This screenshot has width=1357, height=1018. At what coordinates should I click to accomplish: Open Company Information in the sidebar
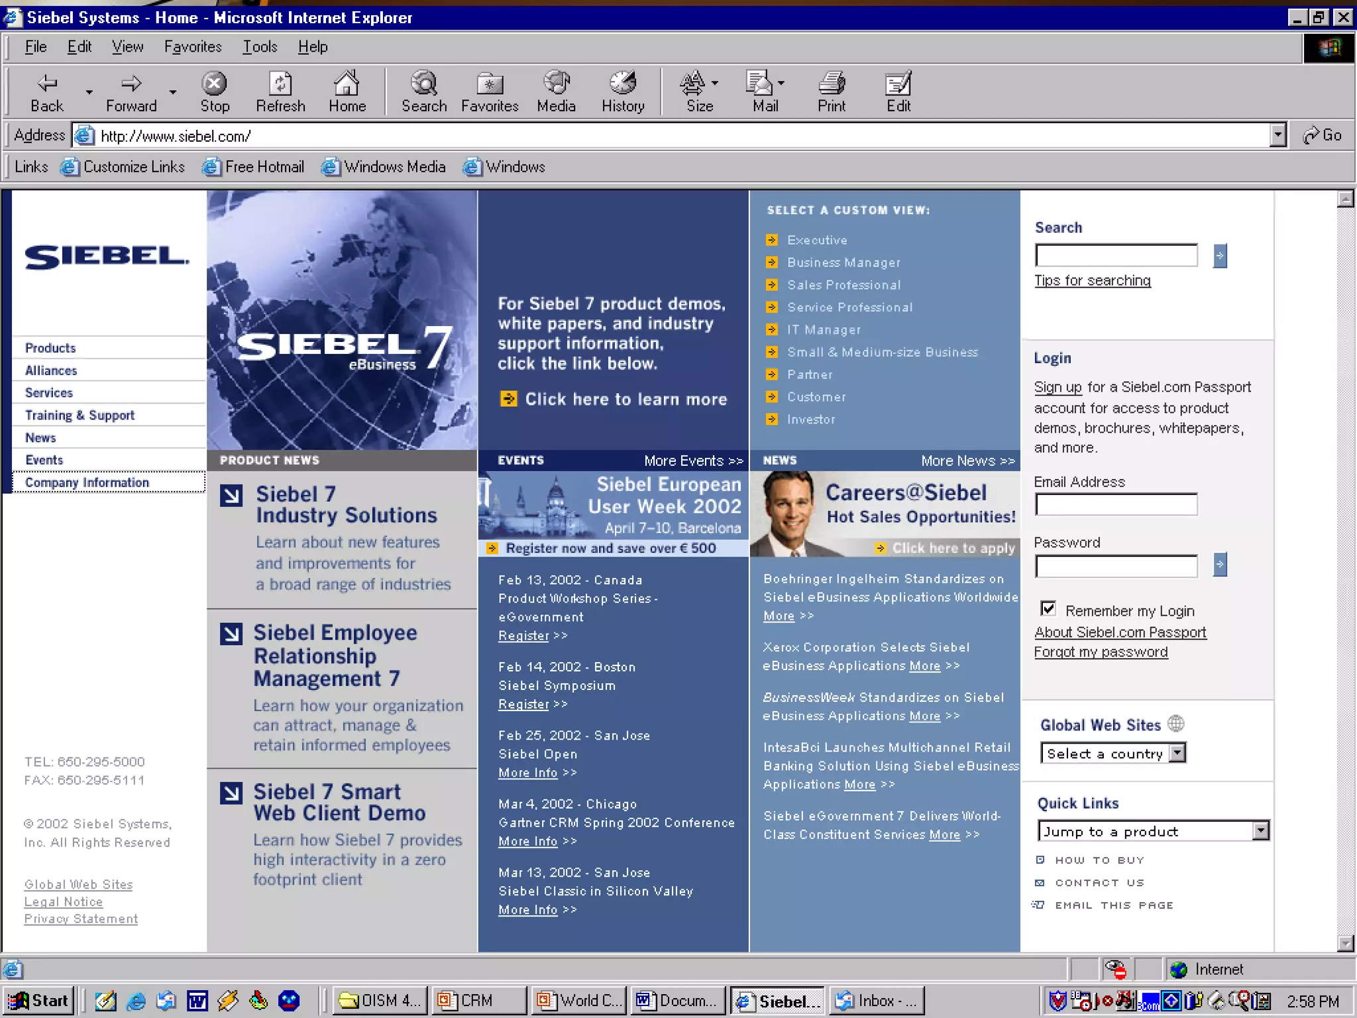point(87,482)
